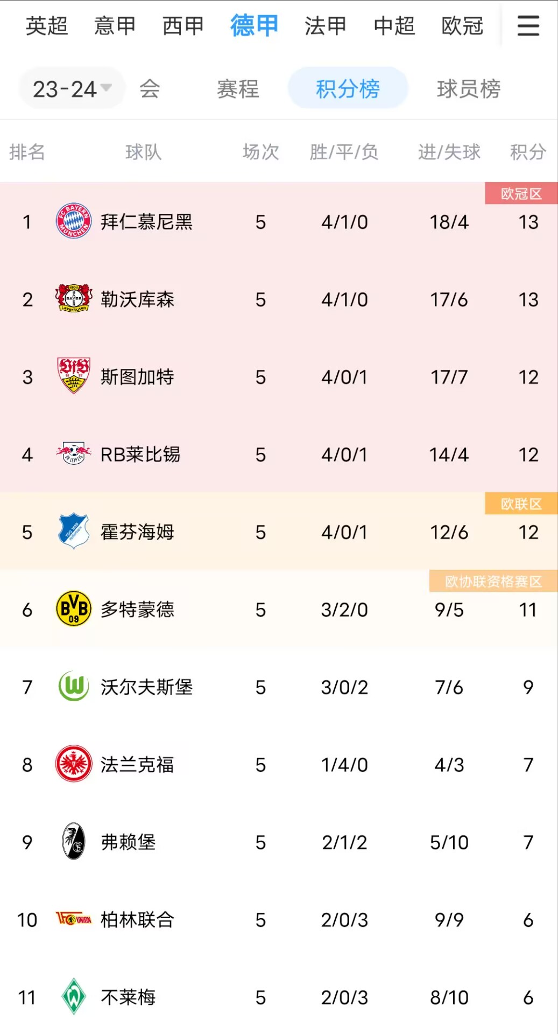Screen dimensions: 558x1034
Task: Tap the Hoffenheim blue shield logo
Action: point(74,531)
